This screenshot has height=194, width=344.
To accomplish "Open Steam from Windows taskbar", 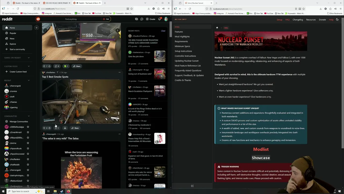I will (62, 191).
